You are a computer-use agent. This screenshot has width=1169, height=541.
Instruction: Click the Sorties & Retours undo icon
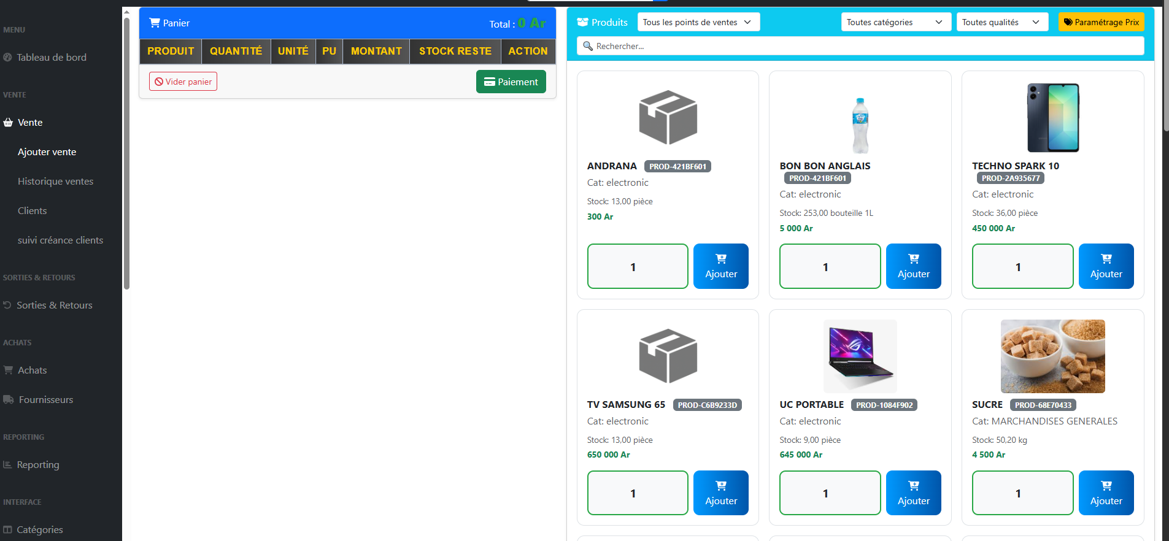tap(7, 305)
